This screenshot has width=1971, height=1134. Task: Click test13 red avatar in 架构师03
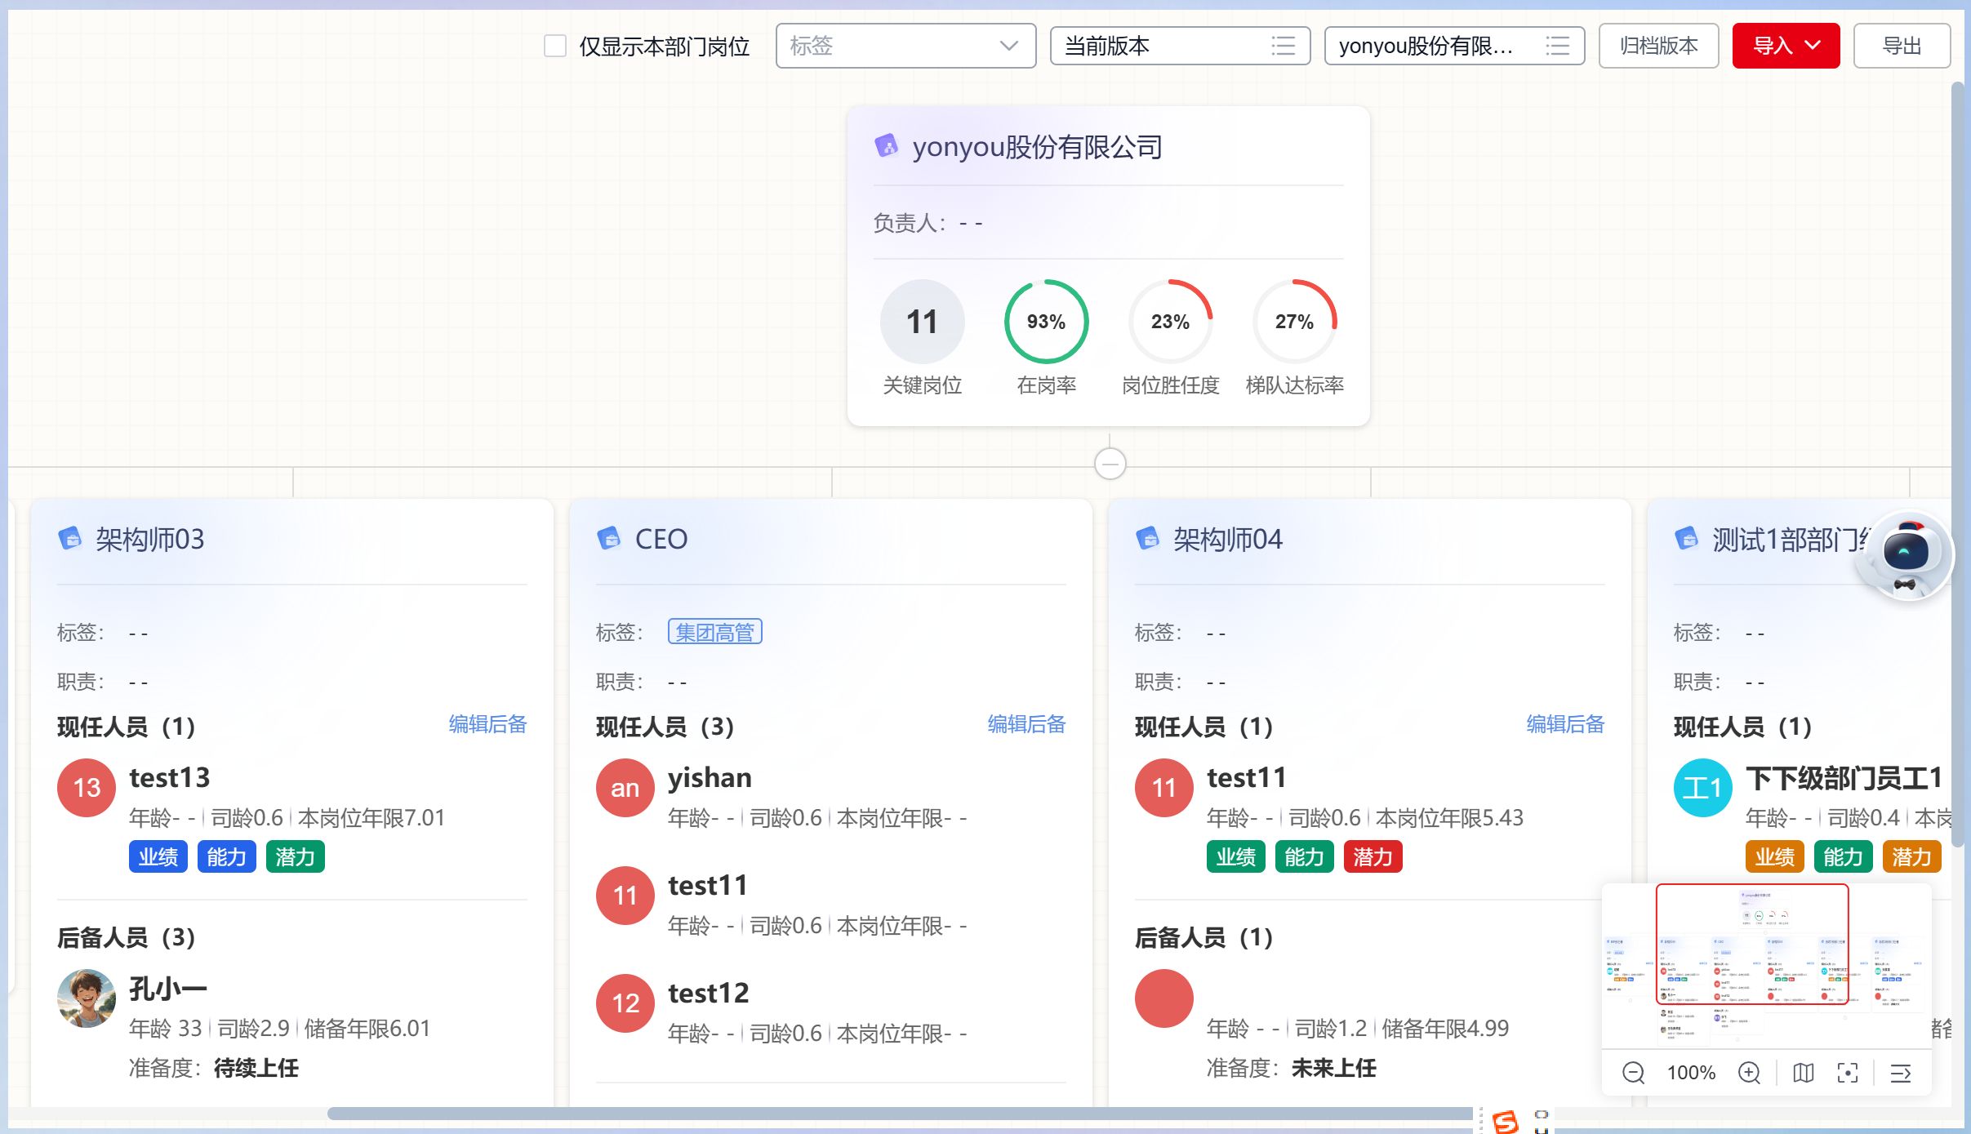pyautogui.click(x=87, y=788)
